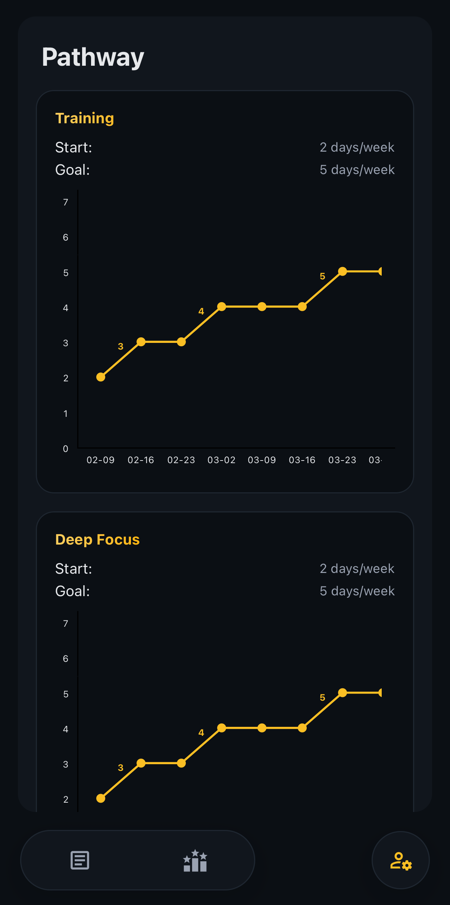The height and width of the screenshot is (905, 450).
Task: Open the profile settings icon
Action: point(400,861)
